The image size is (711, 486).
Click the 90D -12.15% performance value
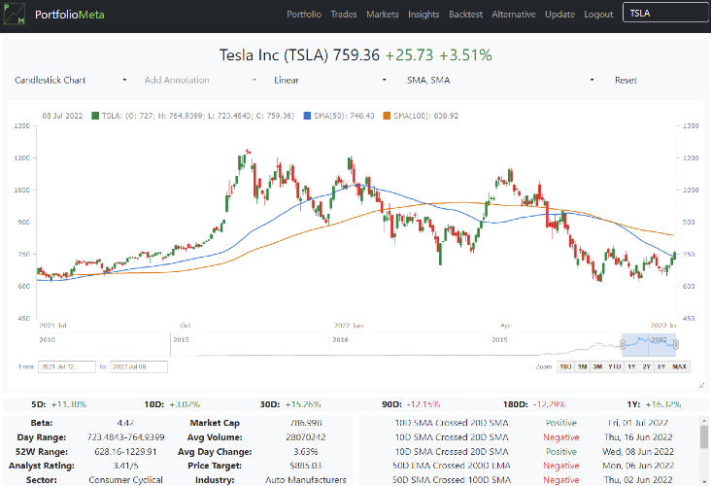point(423,403)
